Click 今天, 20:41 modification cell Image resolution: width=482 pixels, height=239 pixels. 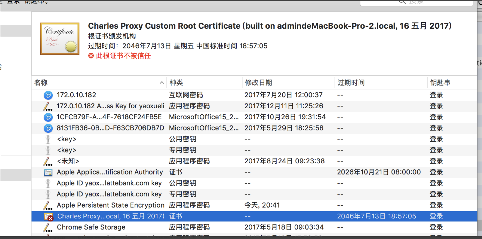262,205
